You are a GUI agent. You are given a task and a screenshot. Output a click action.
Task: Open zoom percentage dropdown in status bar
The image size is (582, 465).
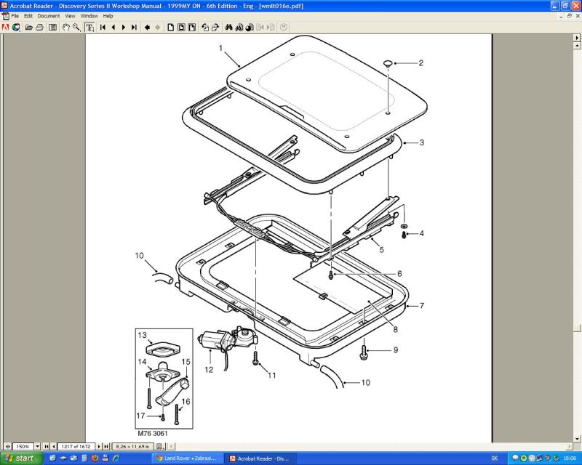click(x=38, y=445)
